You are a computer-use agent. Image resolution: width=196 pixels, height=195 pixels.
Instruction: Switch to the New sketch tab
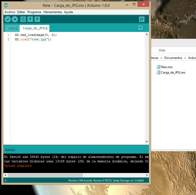pos(13,28)
